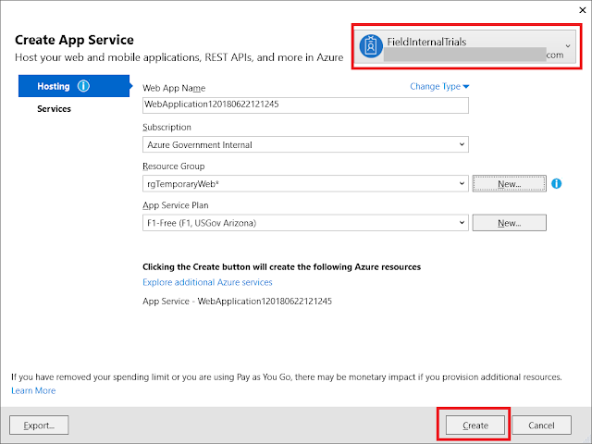Click the account badge icon for FieldInternalTrials
The height and width of the screenshot is (444, 592).
pyautogui.click(x=371, y=46)
